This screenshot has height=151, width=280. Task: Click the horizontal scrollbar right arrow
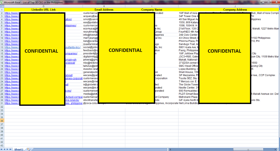tap(275, 149)
